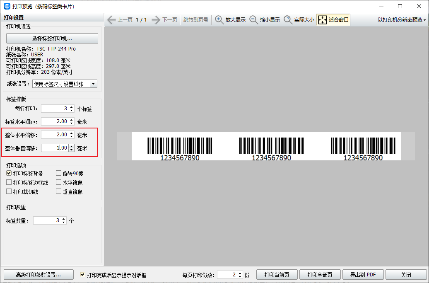Minimize the print preview window
Screen dimensions: 429x283
tap(381, 6)
